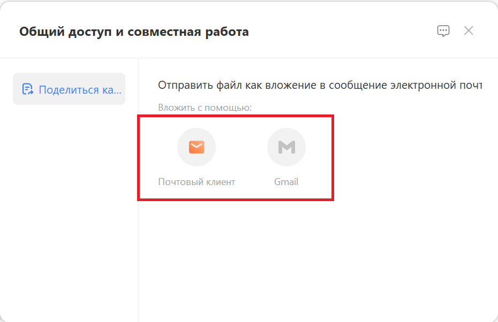Click the Gmail label text
This screenshot has width=498, height=322.
(286, 182)
